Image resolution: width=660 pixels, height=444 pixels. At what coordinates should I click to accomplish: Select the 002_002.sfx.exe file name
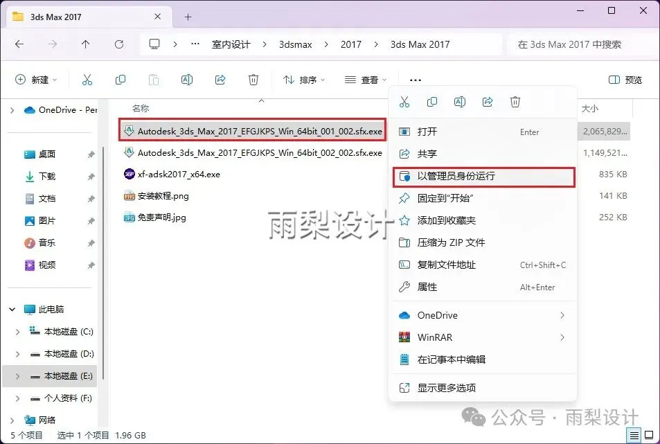point(260,153)
